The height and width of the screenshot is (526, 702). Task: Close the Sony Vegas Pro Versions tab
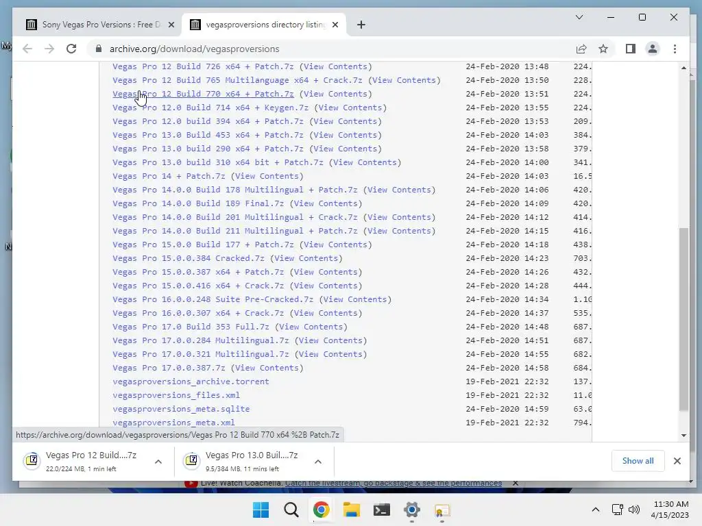point(171,25)
